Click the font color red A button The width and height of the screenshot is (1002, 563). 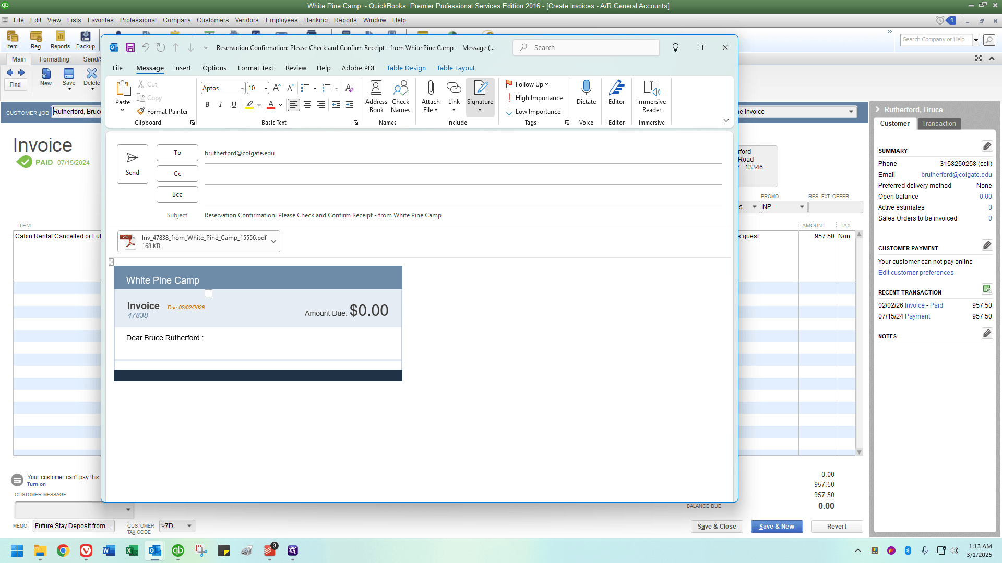(271, 105)
